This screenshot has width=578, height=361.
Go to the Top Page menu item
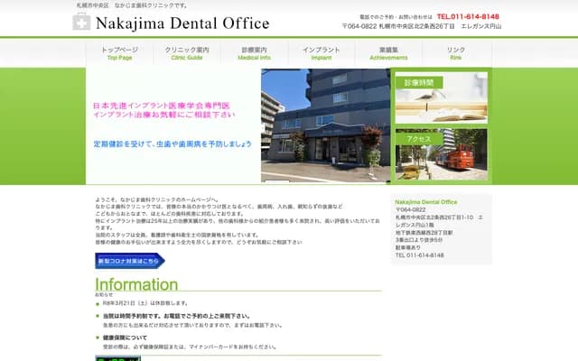(x=119, y=52)
